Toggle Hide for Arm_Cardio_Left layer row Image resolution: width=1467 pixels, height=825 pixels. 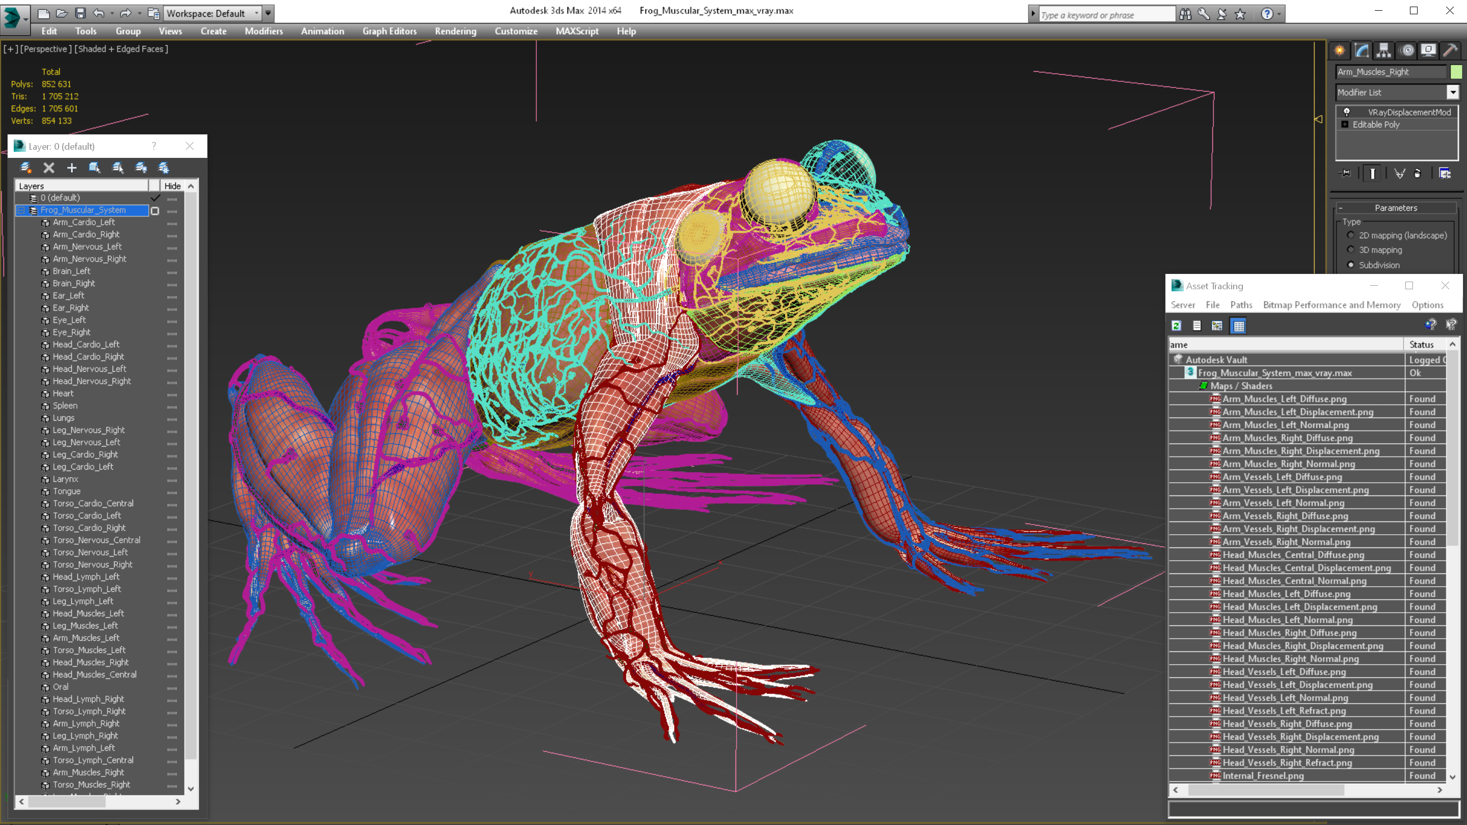[x=172, y=223]
